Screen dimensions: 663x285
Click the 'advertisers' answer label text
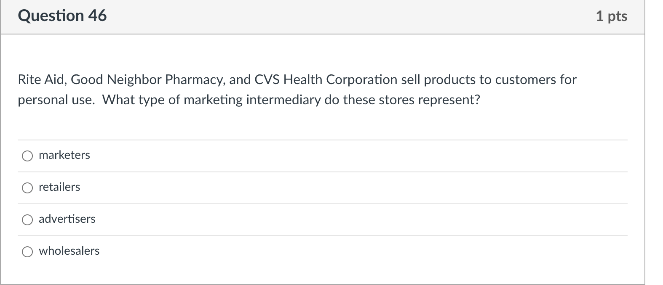point(67,219)
